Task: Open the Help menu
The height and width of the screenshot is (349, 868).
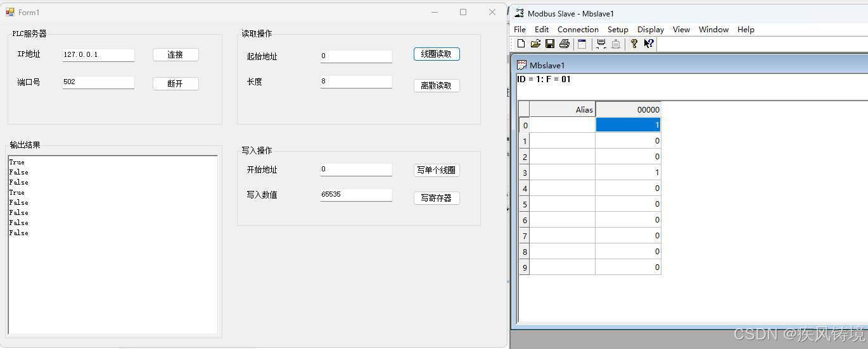Action: [746, 30]
